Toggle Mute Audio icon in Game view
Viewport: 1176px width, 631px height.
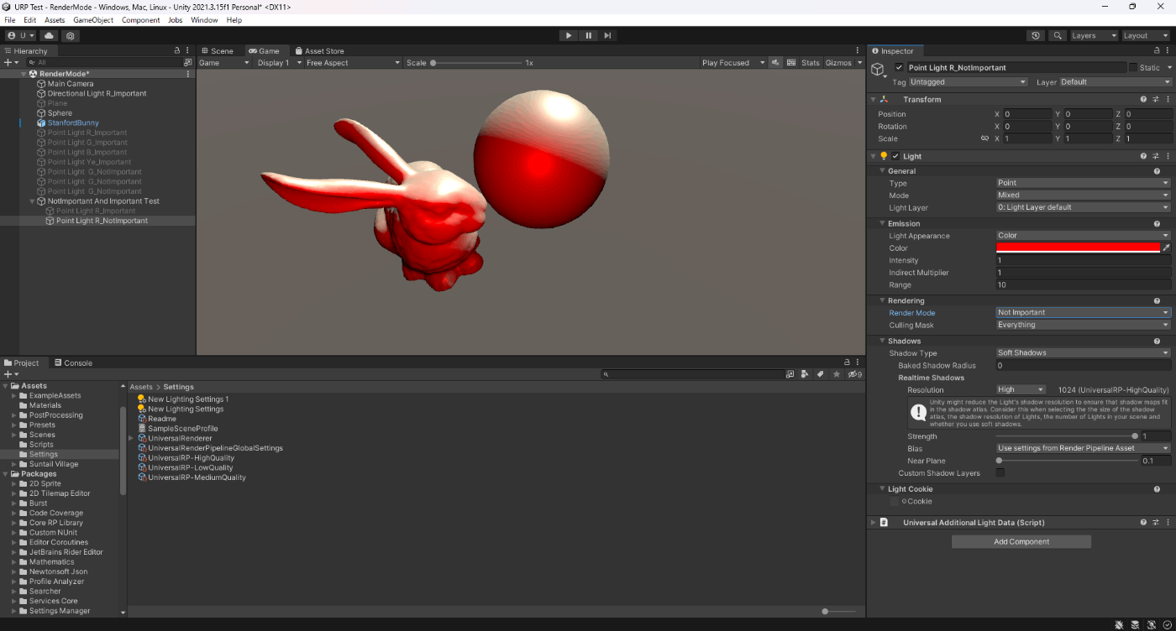(775, 63)
